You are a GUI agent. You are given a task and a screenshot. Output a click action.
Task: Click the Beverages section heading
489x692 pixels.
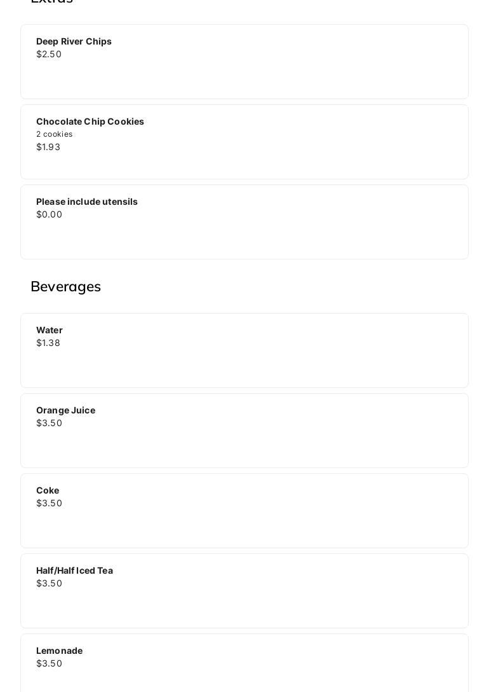point(66,286)
